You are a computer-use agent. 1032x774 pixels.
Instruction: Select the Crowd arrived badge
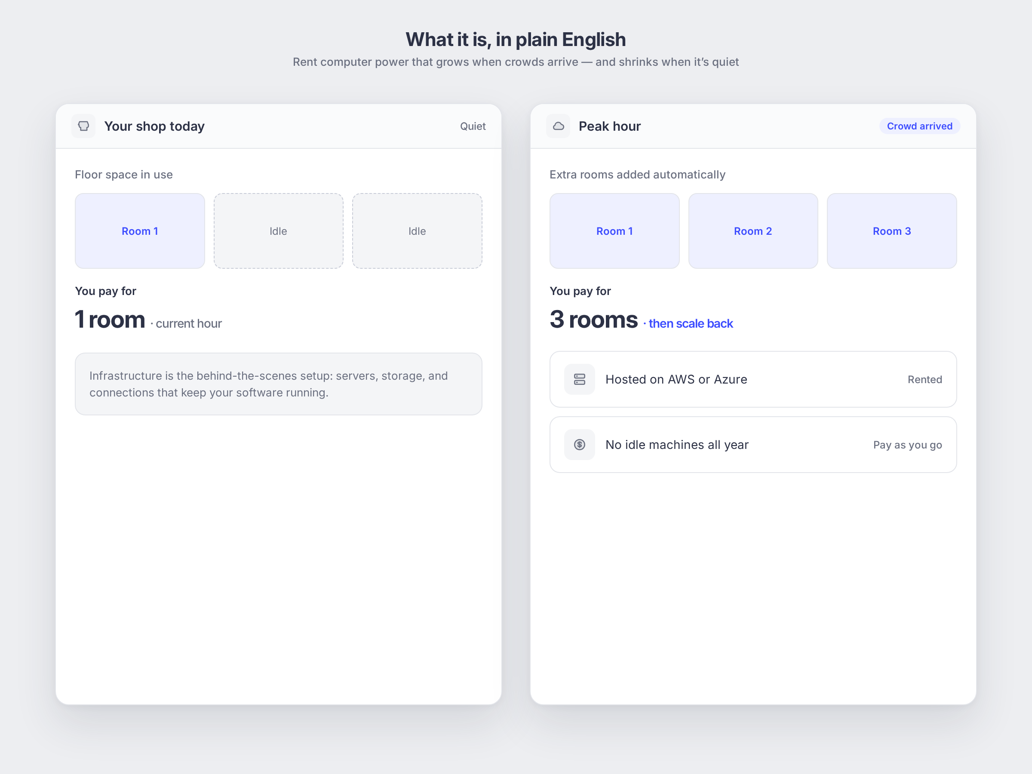(x=920, y=126)
